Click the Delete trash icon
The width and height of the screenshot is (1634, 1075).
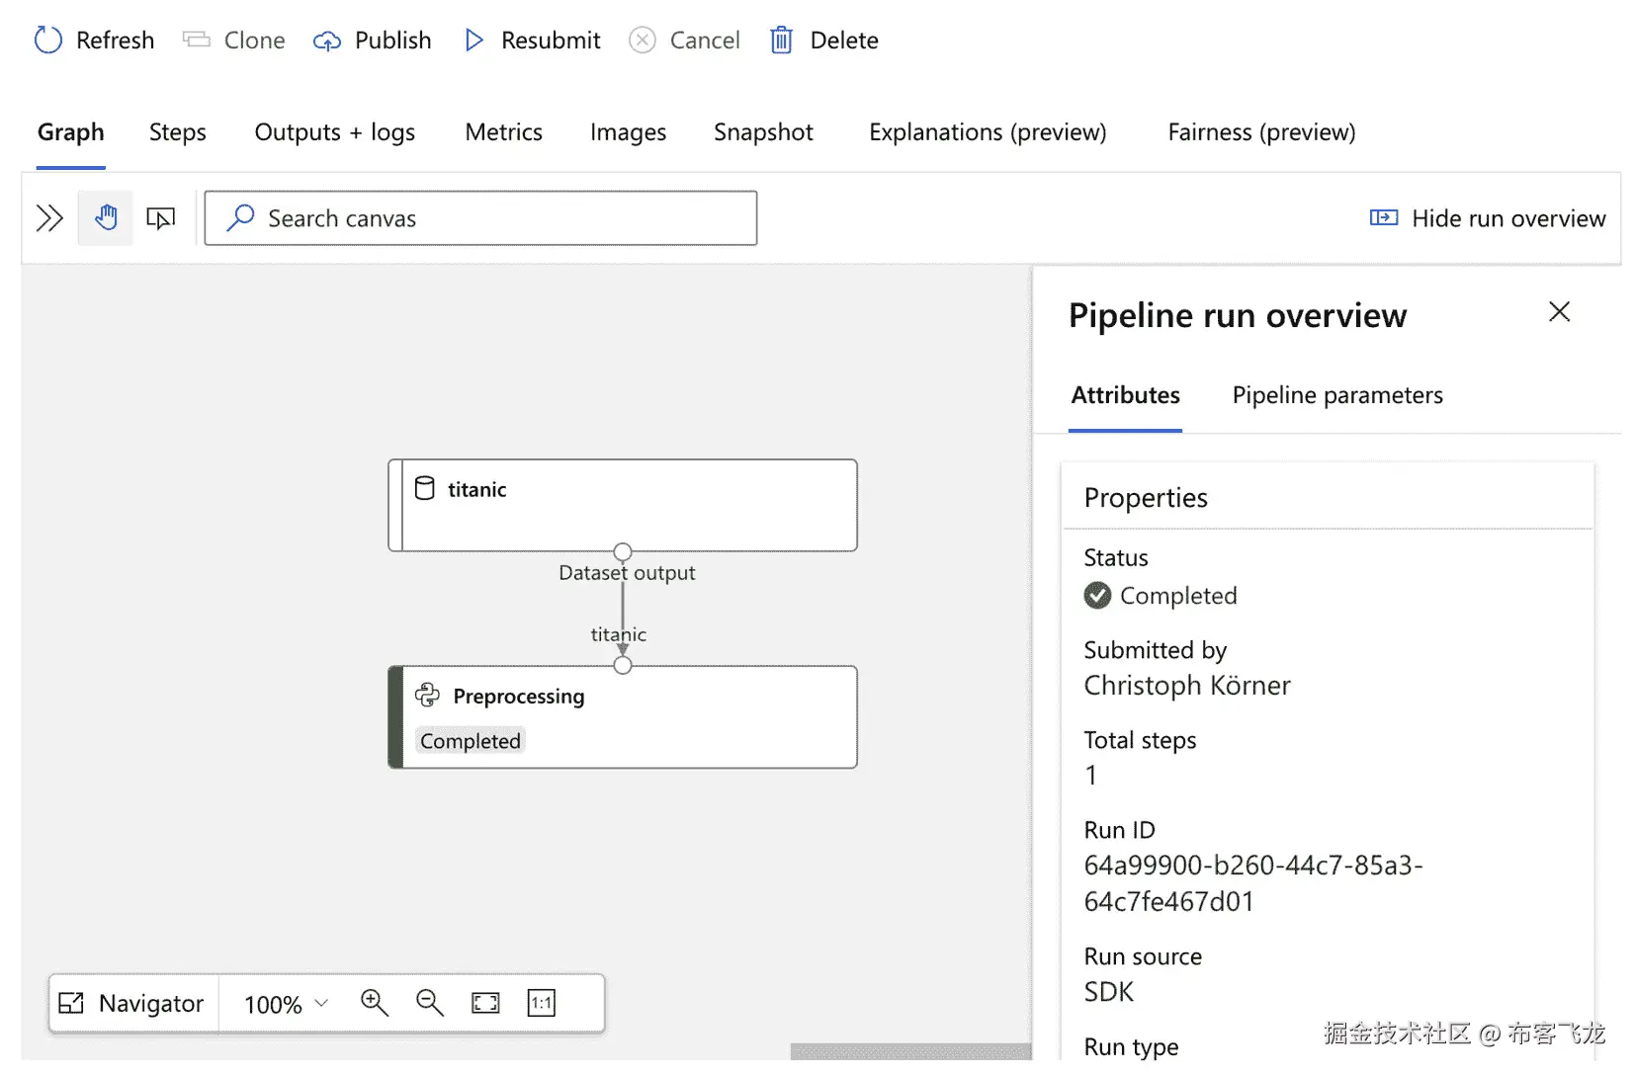[x=782, y=41]
